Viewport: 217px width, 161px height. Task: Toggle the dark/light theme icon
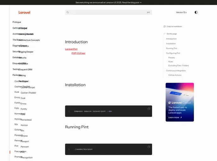point(196,12)
